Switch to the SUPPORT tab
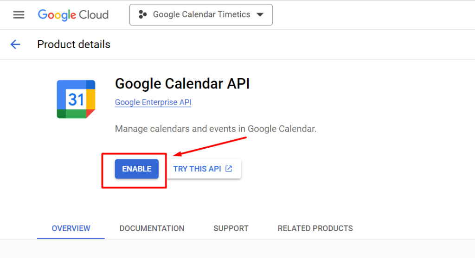The width and height of the screenshot is (475, 258). 231,228
